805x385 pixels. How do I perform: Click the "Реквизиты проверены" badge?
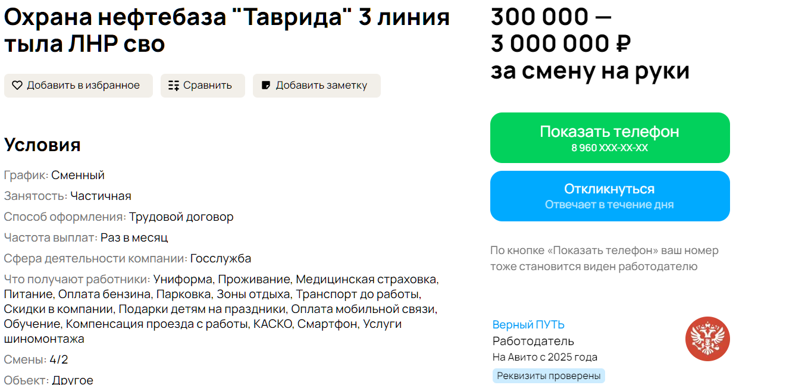549,376
